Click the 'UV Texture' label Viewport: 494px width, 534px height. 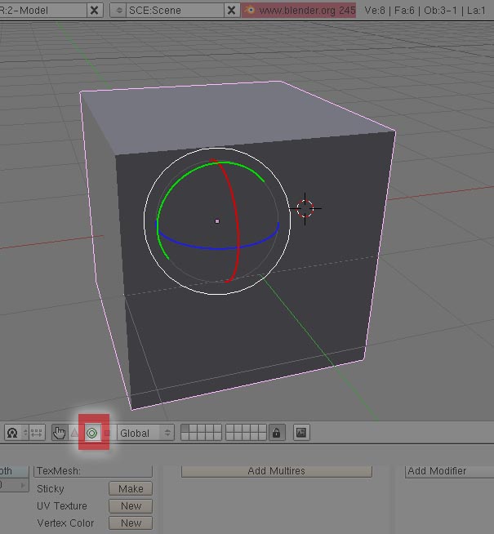tap(62, 506)
